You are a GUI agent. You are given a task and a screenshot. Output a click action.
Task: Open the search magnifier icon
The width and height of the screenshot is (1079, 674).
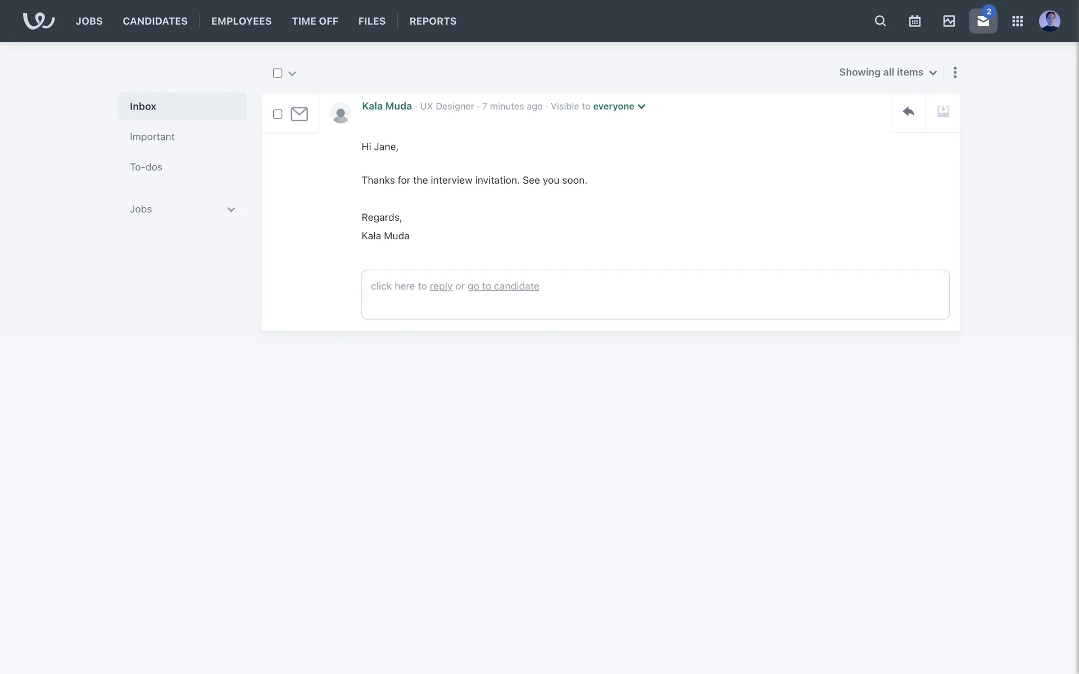click(880, 21)
